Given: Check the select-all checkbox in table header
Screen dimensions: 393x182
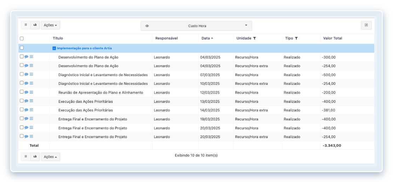Looking at the screenshot, I should [x=22, y=38].
